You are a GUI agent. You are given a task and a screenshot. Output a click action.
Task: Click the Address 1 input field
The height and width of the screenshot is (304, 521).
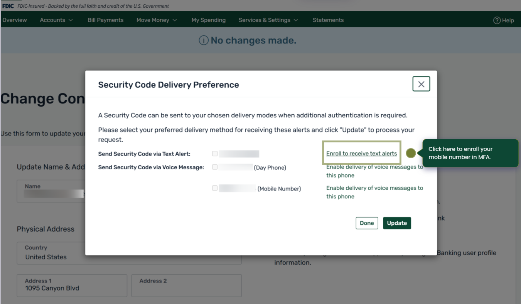(x=72, y=286)
